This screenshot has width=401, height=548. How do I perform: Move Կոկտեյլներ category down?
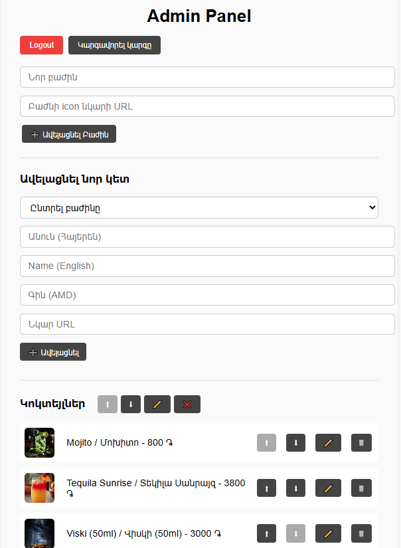coord(131,405)
